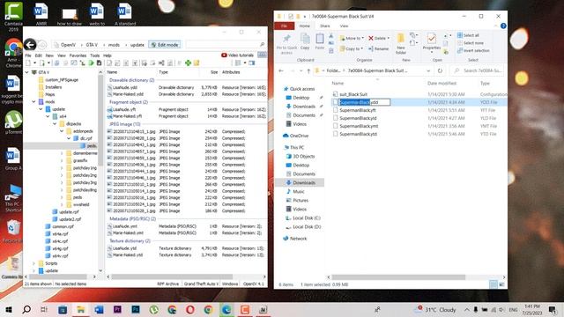
Task: Open the Explorer address bar history dropdown
Action: tap(428, 70)
